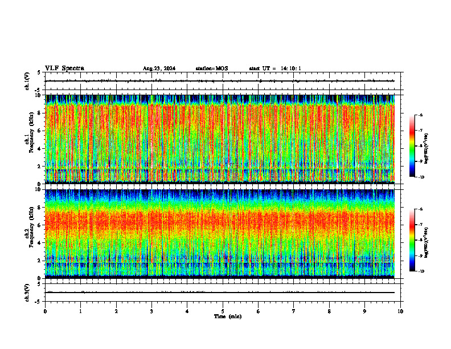
Task: Click time axis tick label "6"
Action: coord(258,311)
